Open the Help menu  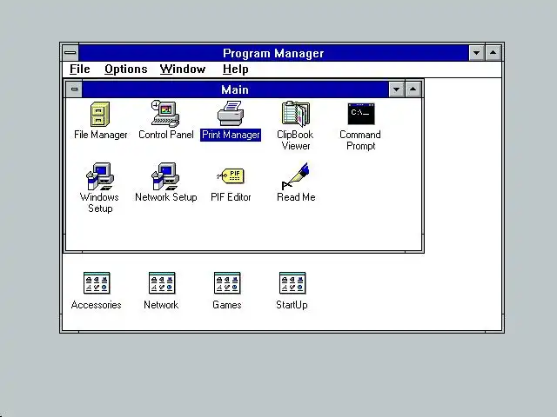235,69
